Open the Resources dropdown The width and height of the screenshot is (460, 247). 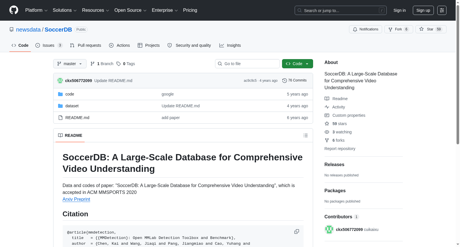coord(95,10)
